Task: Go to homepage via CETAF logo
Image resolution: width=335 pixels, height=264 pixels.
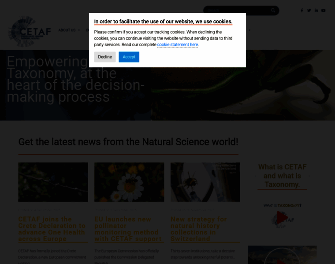Action: pyautogui.click(x=30, y=31)
